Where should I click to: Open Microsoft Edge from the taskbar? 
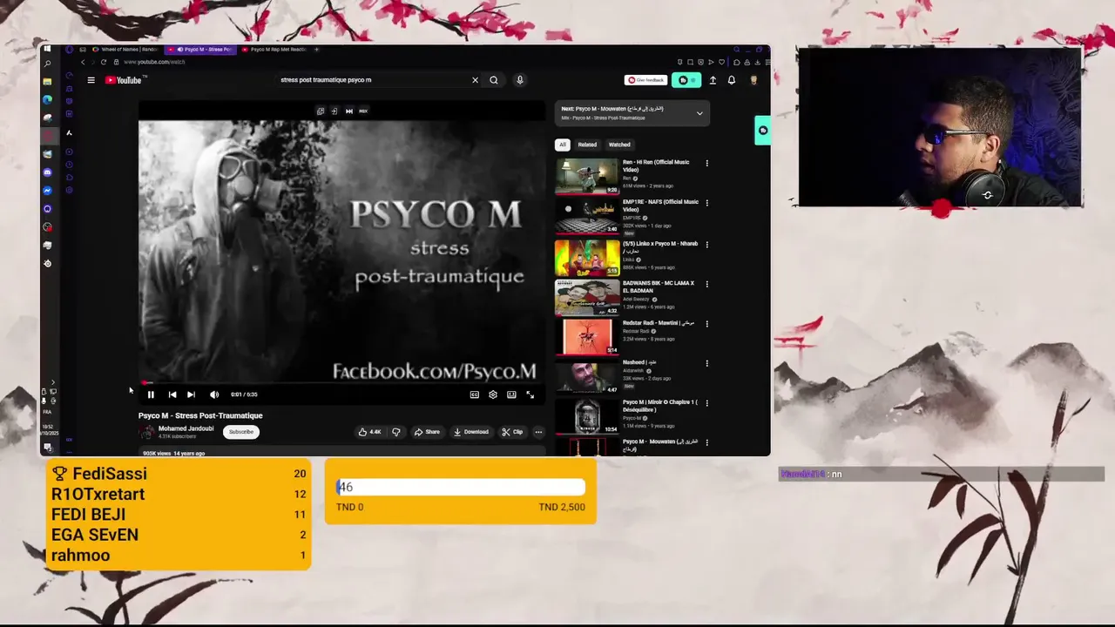(48, 99)
